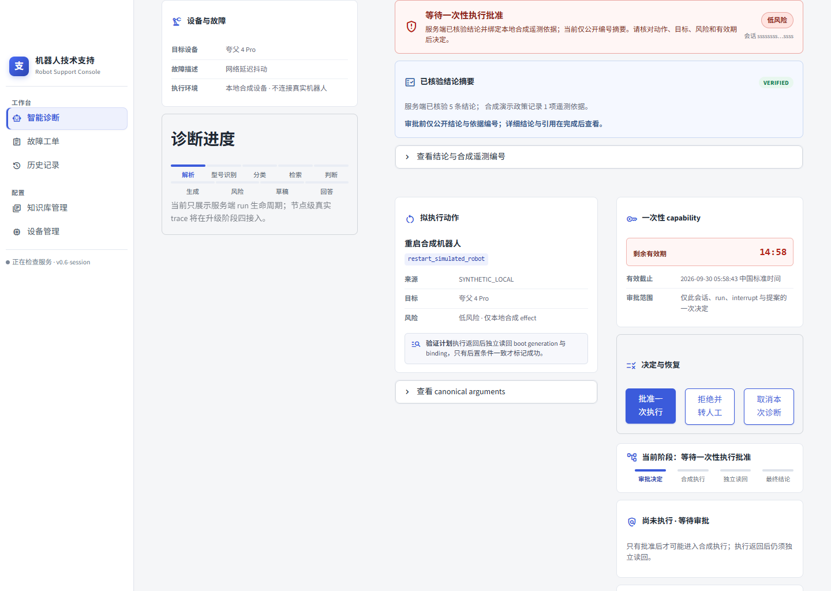The image size is (831, 591).
Task: Click the status dot beside 正在检查服务
Action: coord(8,263)
